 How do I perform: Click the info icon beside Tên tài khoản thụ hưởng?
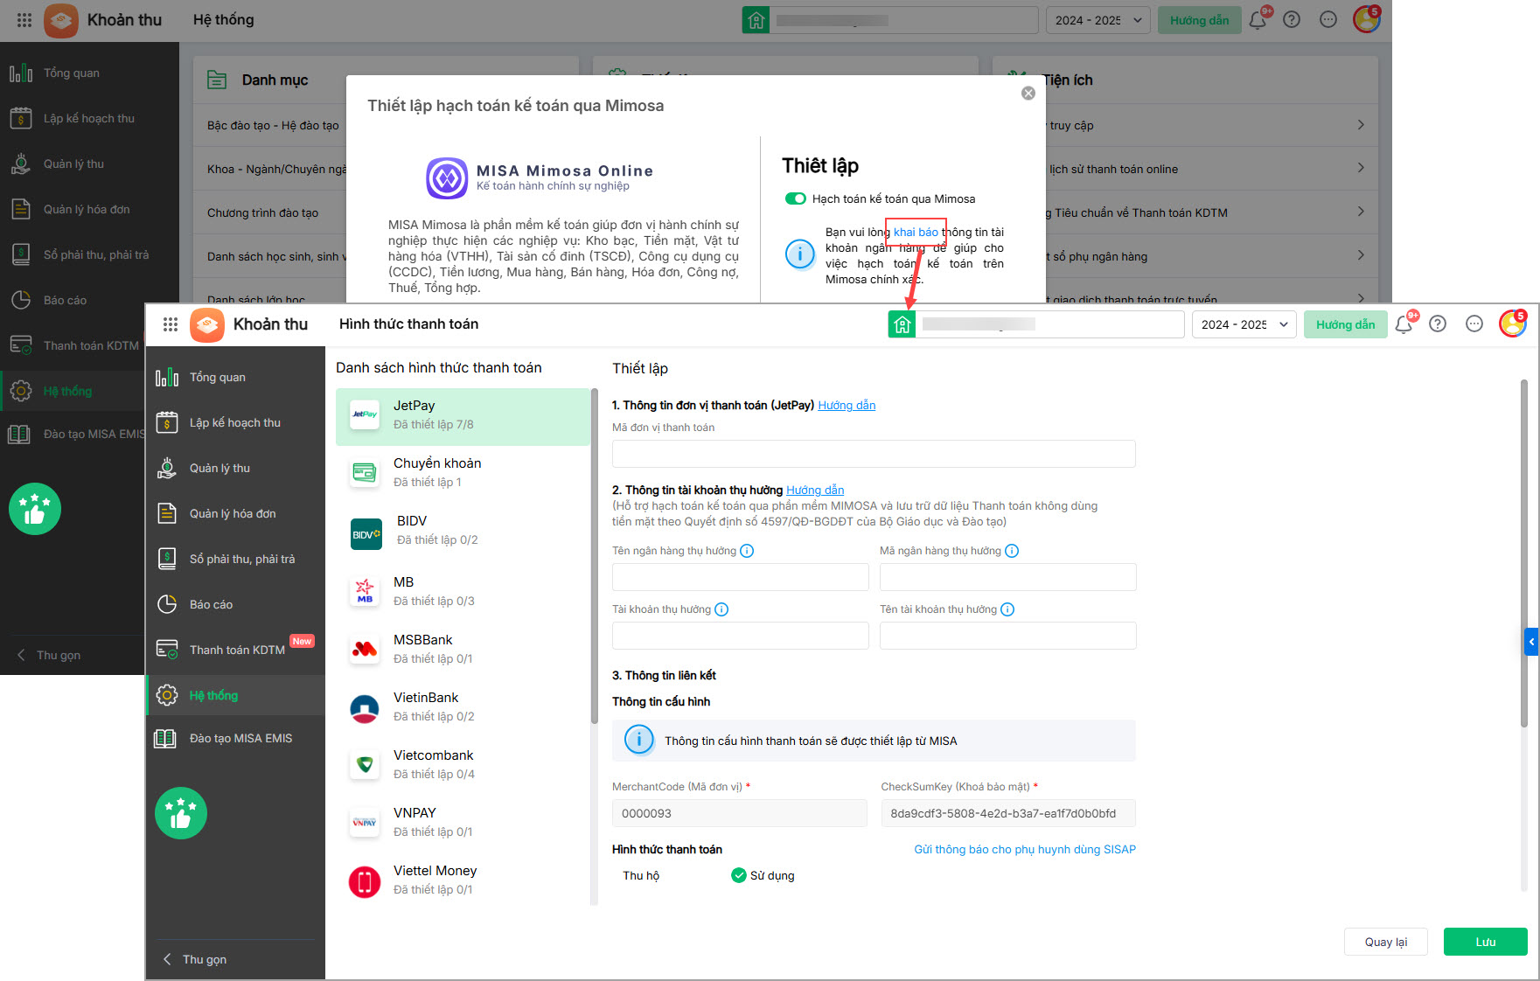pos(1007,609)
